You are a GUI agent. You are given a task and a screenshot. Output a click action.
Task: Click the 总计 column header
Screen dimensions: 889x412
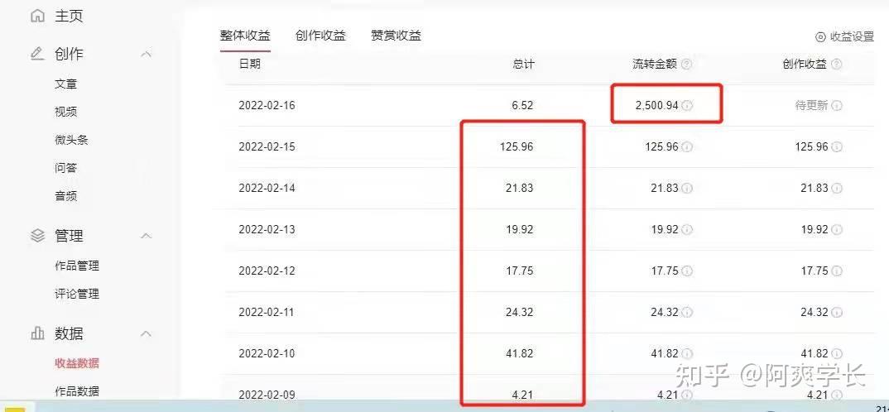click(523, 64)
